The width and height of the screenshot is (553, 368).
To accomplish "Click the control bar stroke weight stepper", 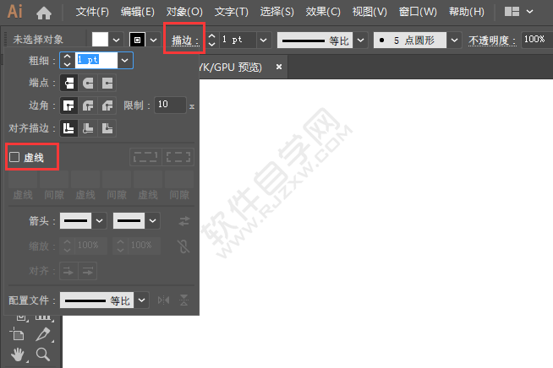I will pos(211,40).
